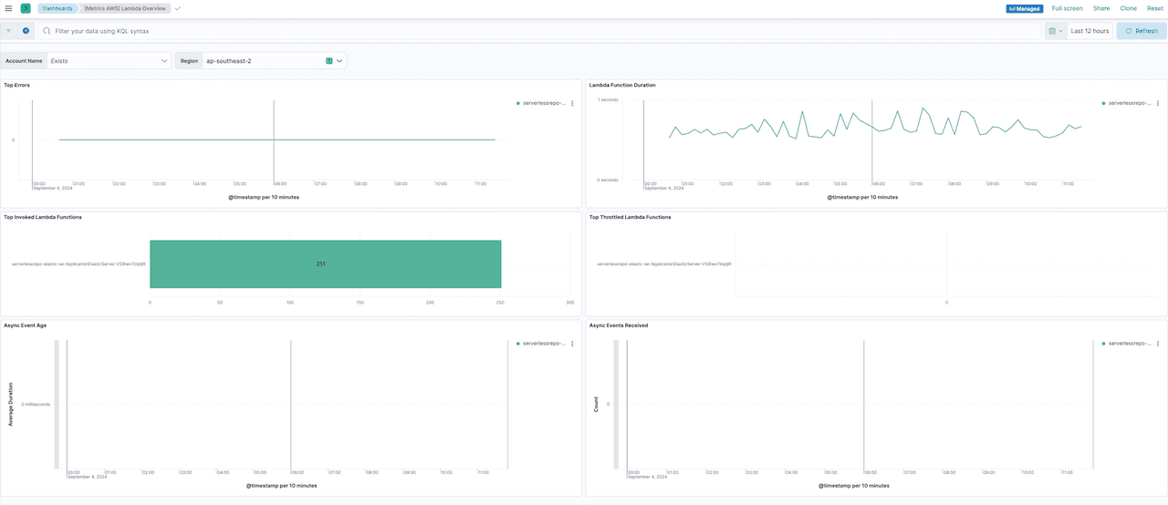Viewport: 1168px width, 505px height.
Task: Toggle the Async Events Received legend series
Action: (x=1130, y=344)
